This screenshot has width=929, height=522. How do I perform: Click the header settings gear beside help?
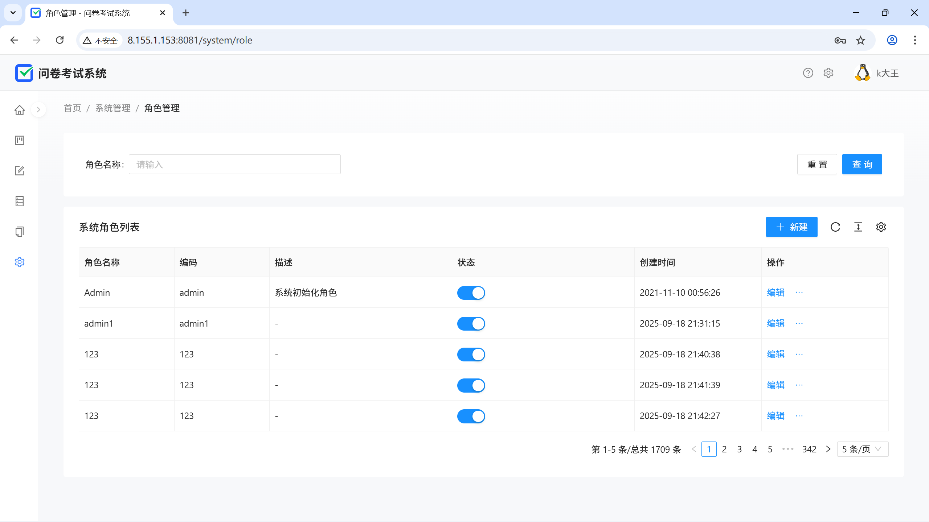[828, 73]
